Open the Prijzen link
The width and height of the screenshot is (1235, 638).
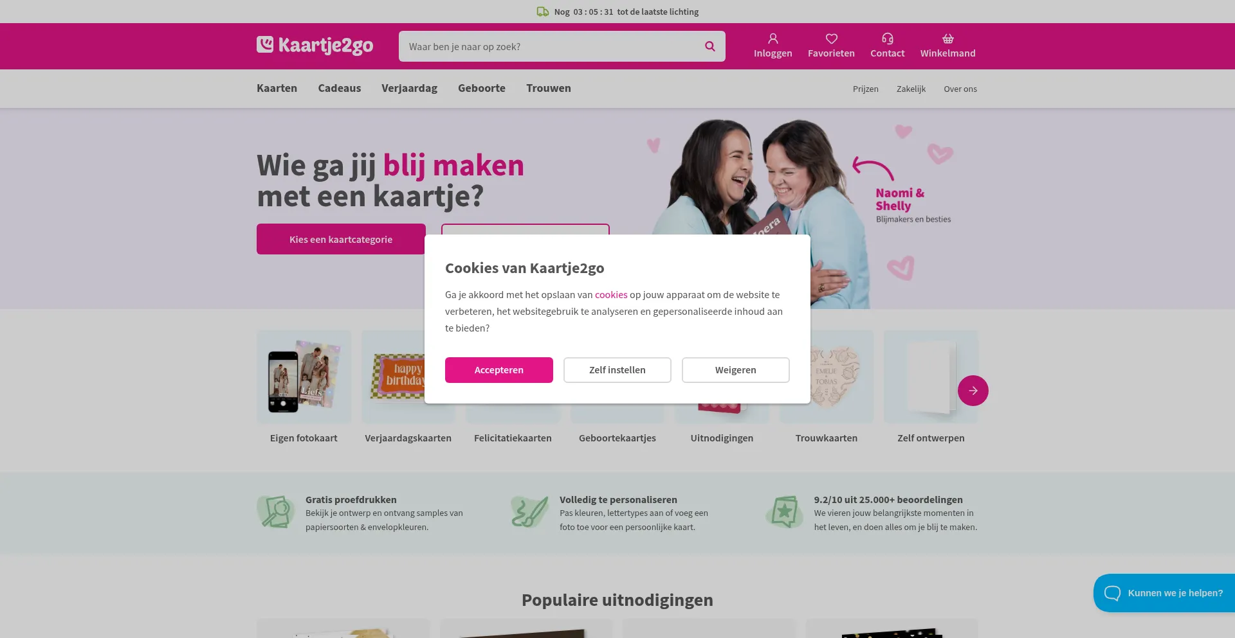pos(865,89)
